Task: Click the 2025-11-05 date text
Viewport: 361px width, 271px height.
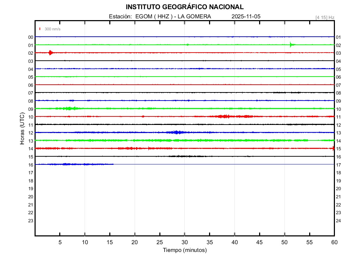Action: tap(246, 17)
